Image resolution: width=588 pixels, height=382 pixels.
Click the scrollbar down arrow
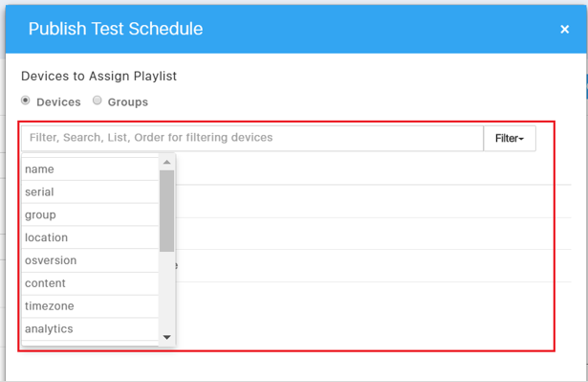tap(167, 337)
